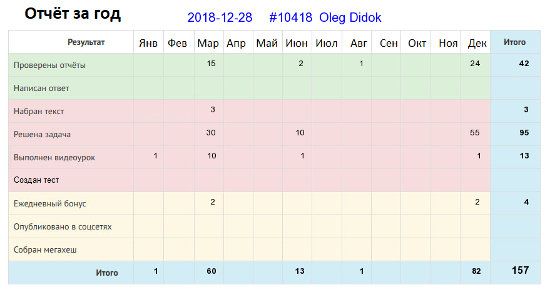Screen dimensions: 545x290
Task: Select the Результат column header
Action: click(x=86, y=42)
